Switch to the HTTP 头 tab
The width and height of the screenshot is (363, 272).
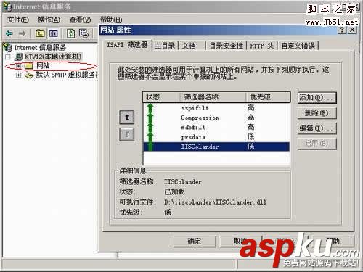click(x=261, y=46)
